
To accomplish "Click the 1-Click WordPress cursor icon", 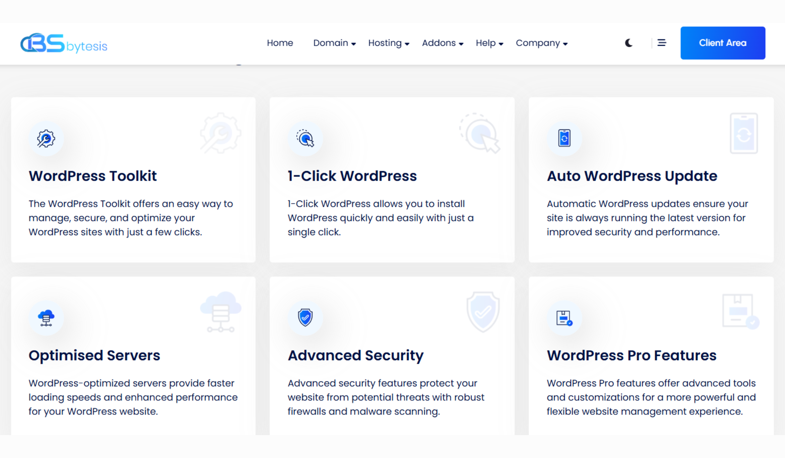I will click(305, 139).
